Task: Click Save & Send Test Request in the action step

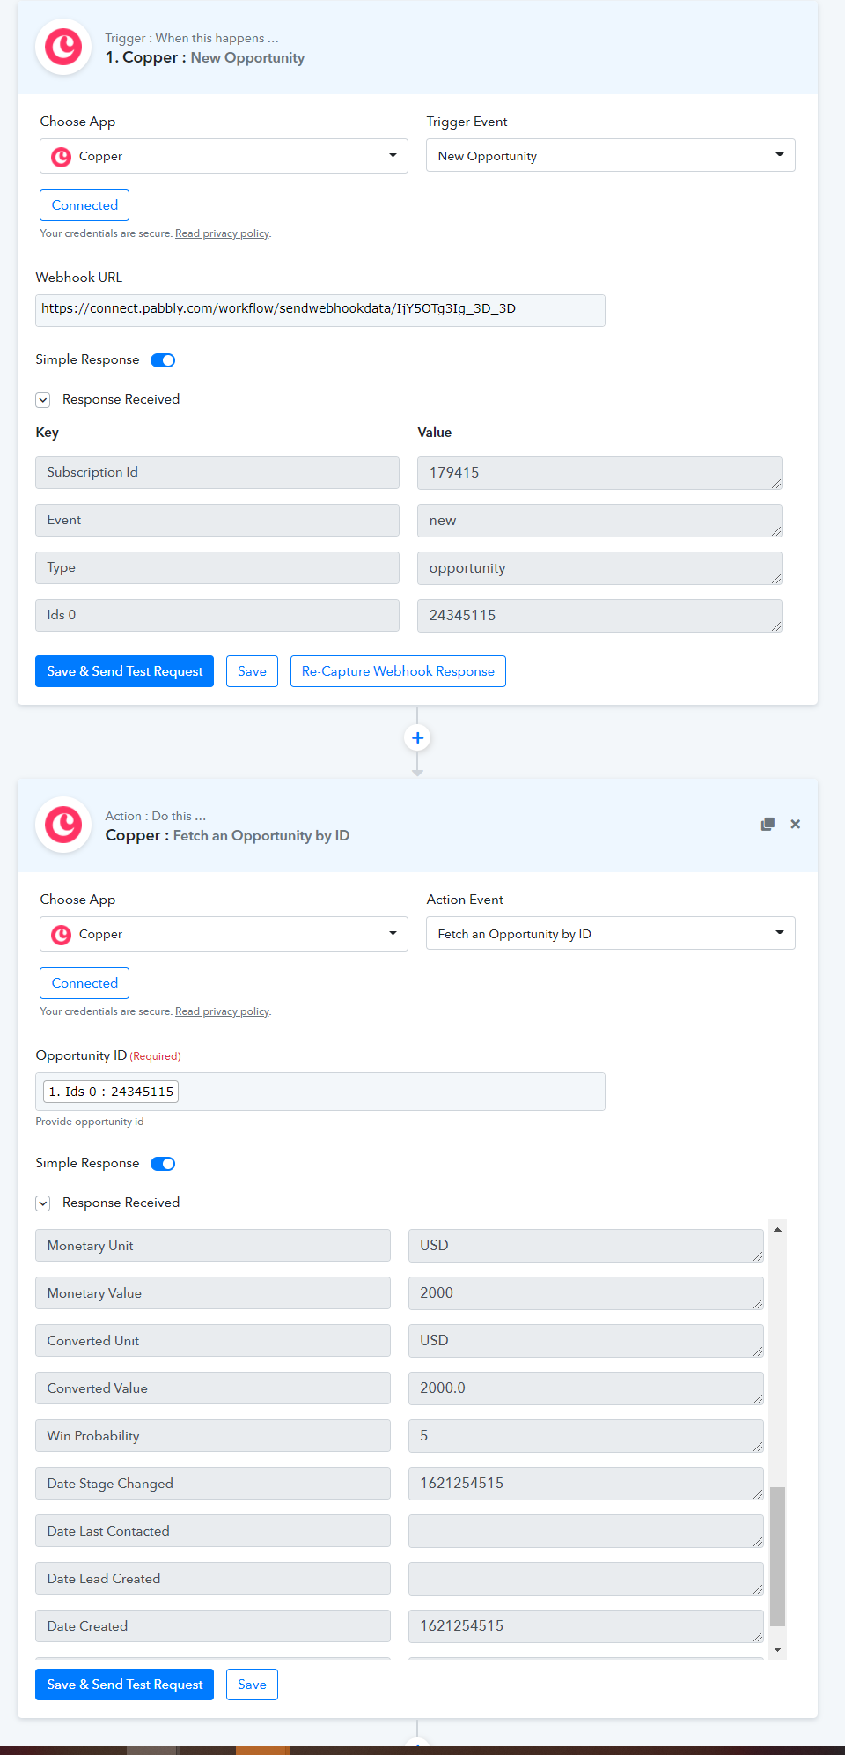Action: 124,1685
